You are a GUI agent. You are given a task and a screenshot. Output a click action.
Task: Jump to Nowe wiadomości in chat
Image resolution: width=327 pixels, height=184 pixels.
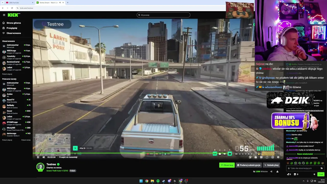[x=305, y=154]
